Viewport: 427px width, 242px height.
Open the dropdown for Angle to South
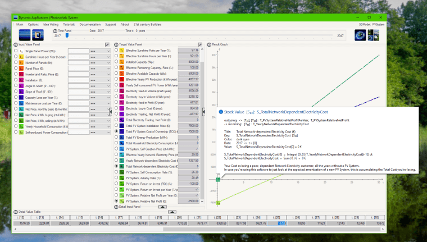[x=99, y=86]
